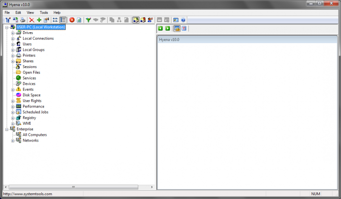The width and height of the screenshot is (341, 199).
Task: Select the Devices tree item
Action: [x=29, y=83]
